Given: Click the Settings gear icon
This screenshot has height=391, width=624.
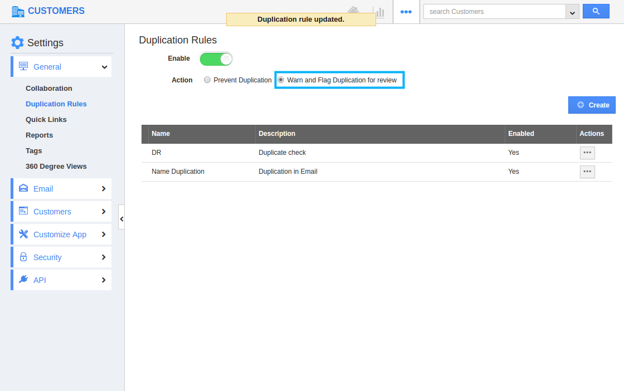Looking at the screenshot, I should (x=18, y=43).
